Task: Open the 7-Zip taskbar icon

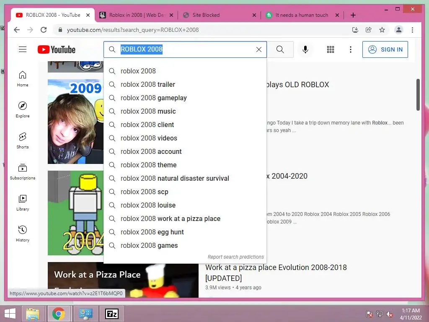Action: [x=112, y=314]
